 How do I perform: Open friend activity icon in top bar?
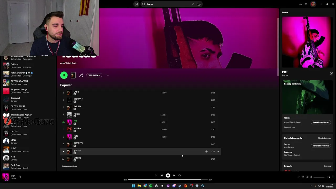coord(306,4)
